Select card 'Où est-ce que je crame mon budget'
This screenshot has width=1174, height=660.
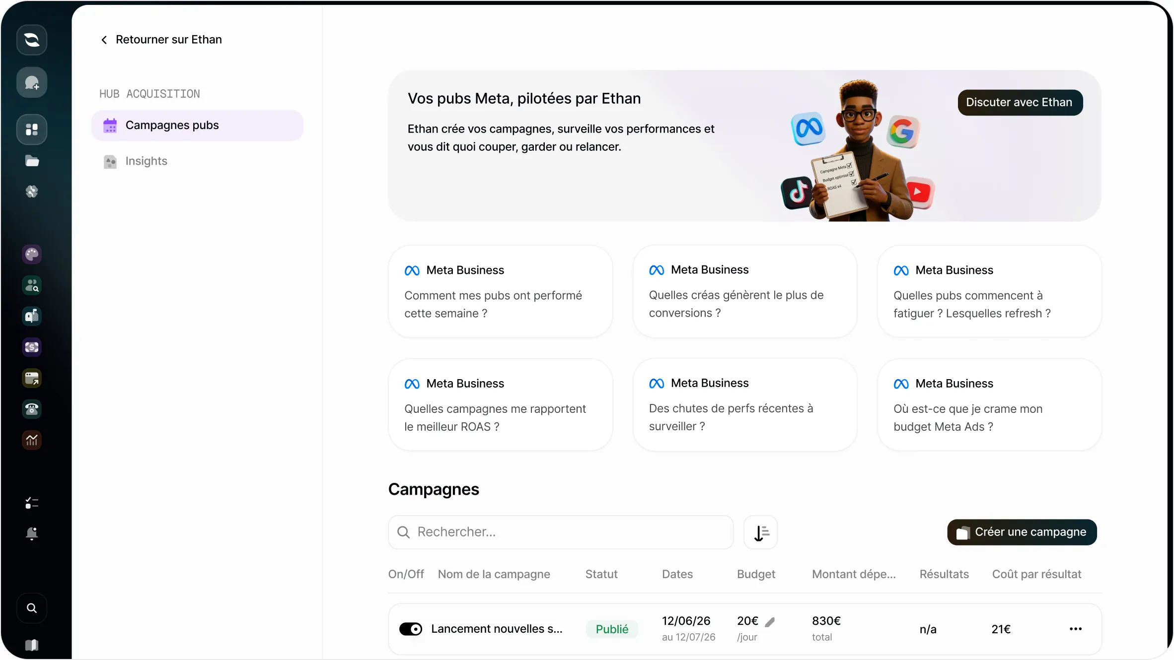point(989,405)
